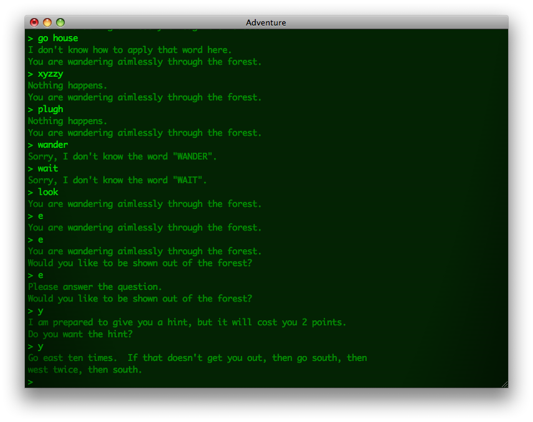Click the "look" command line

(x=47, y=192)
